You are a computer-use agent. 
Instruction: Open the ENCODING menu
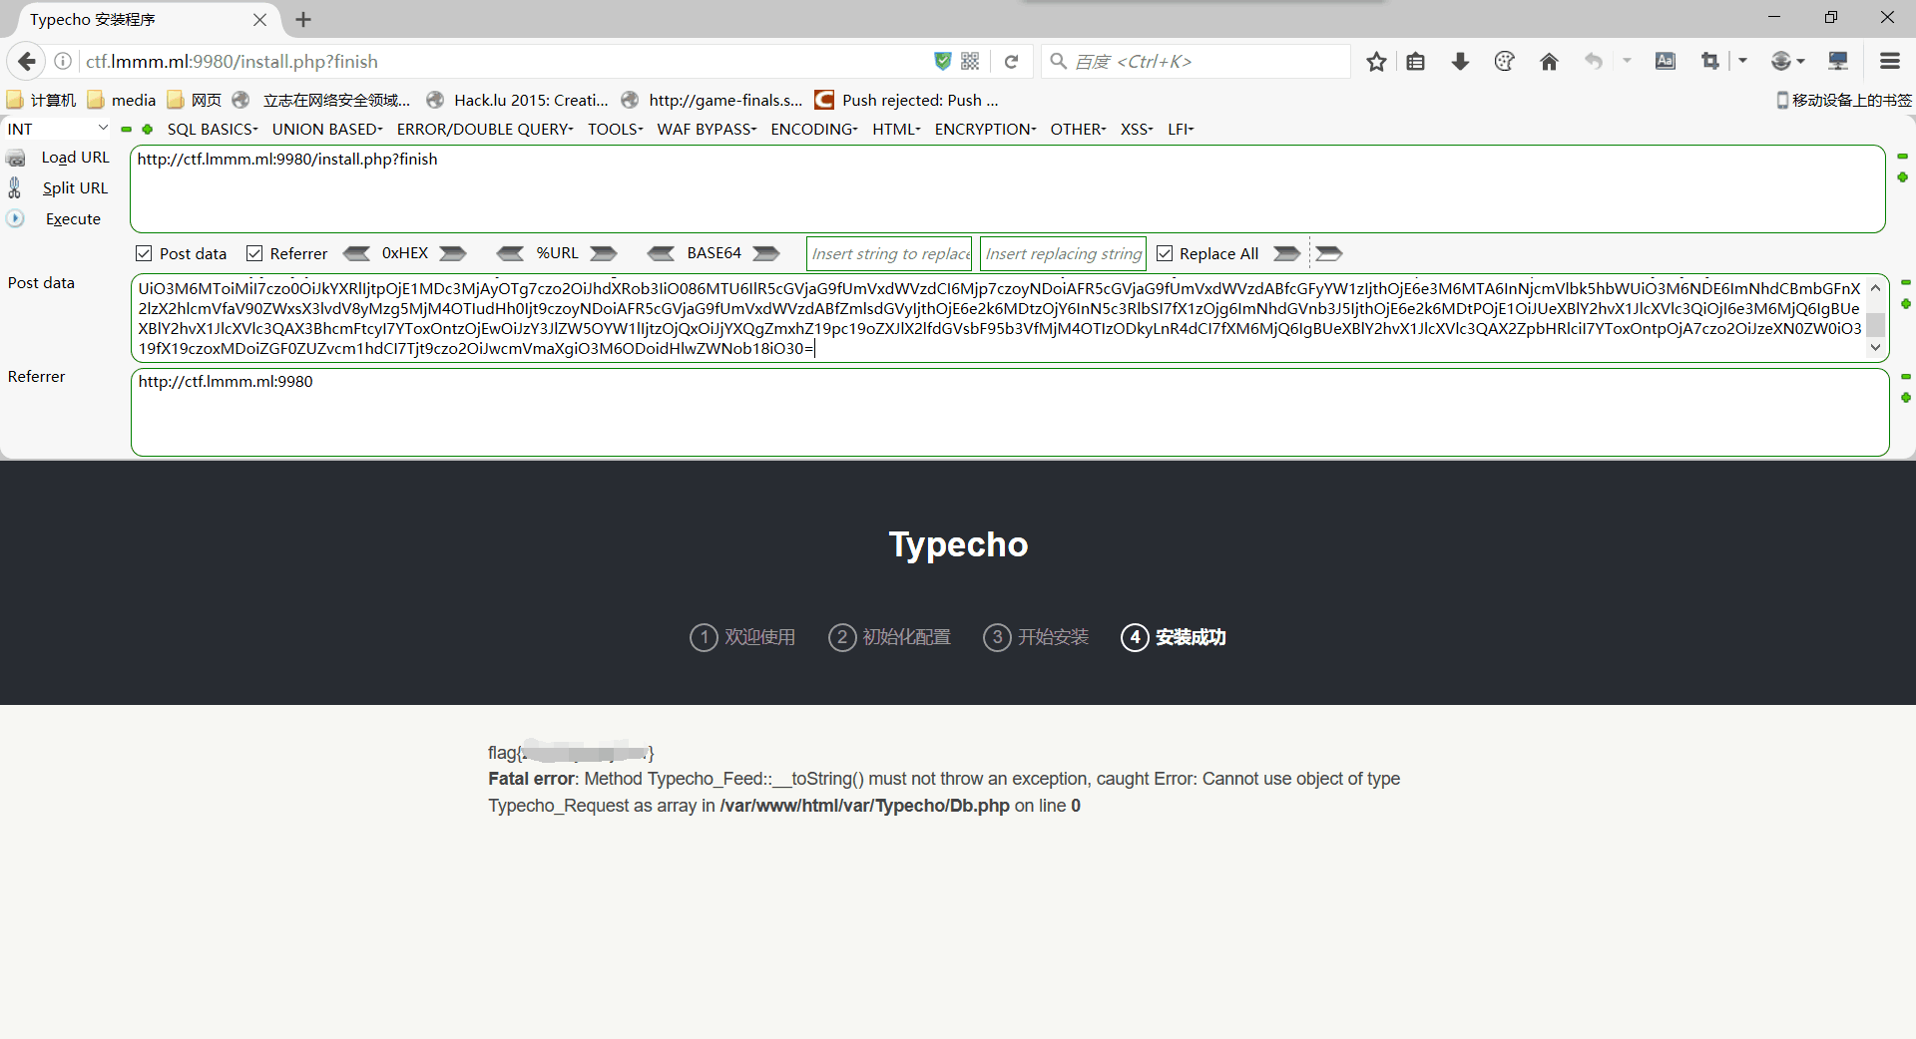(814, 129)
